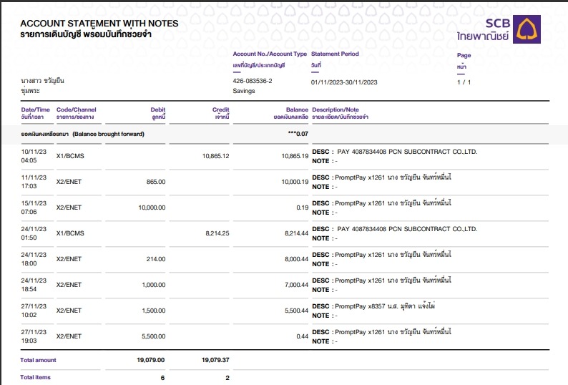Click the 10,865.12 credit amount
The height and width of the screenshot is (385, 568).
215,156
